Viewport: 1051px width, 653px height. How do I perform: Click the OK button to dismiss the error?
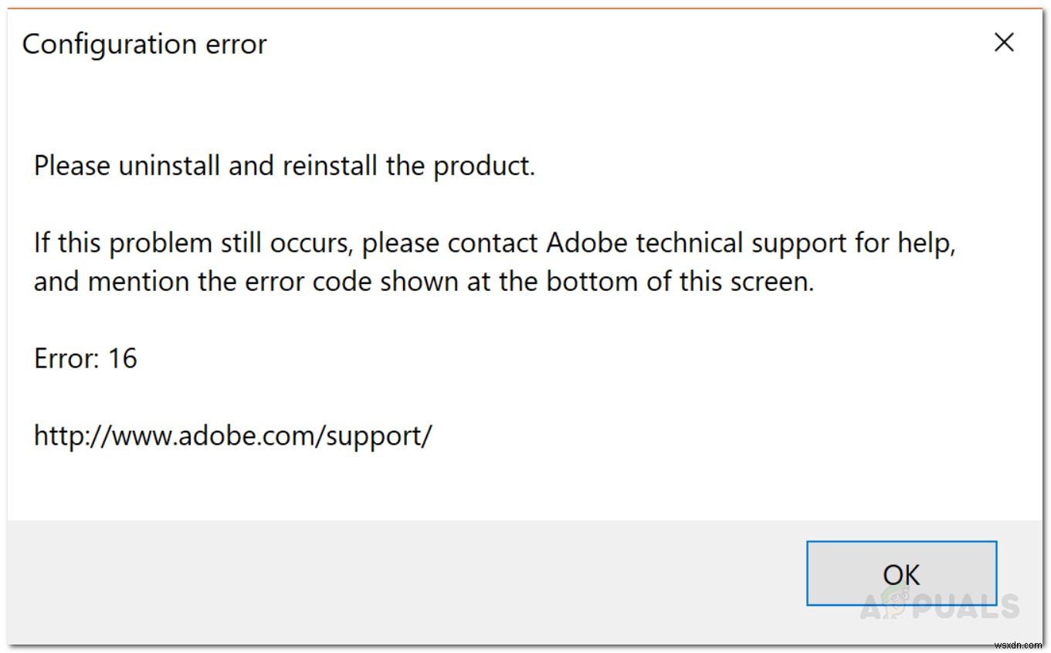(901, 574)
